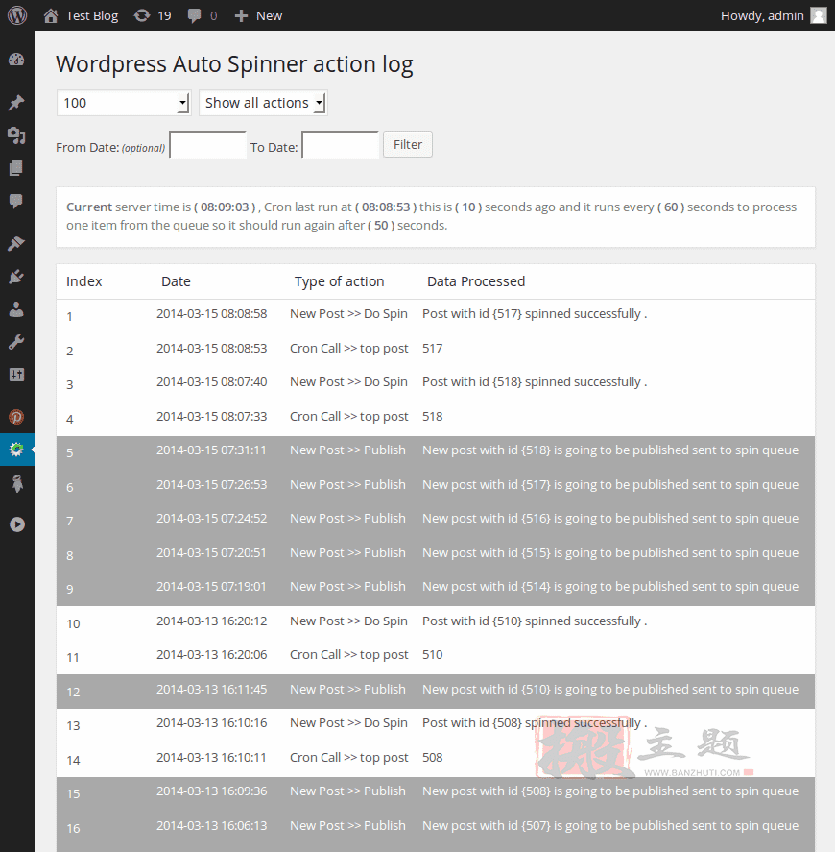
Task: Open Settings sliders icon
Action: (x=16, y=375)
